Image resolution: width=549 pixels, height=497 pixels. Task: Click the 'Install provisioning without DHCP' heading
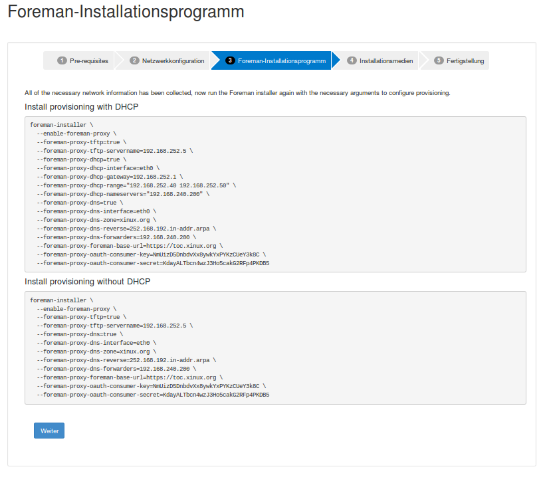pyautogui.click(x=87, y=281)
